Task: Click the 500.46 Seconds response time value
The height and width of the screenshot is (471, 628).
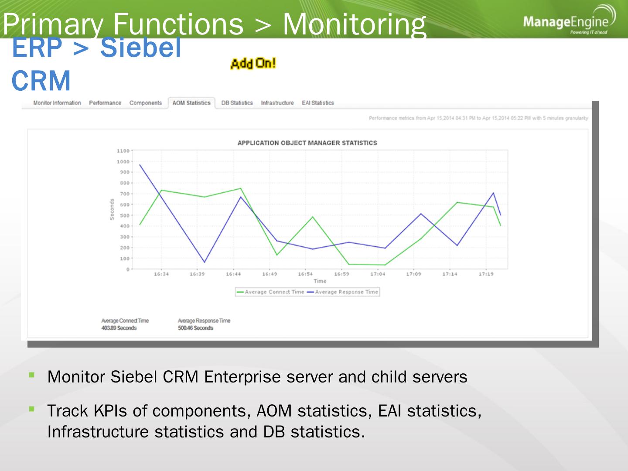Action: pyautogui.click(x=195, y=328)
